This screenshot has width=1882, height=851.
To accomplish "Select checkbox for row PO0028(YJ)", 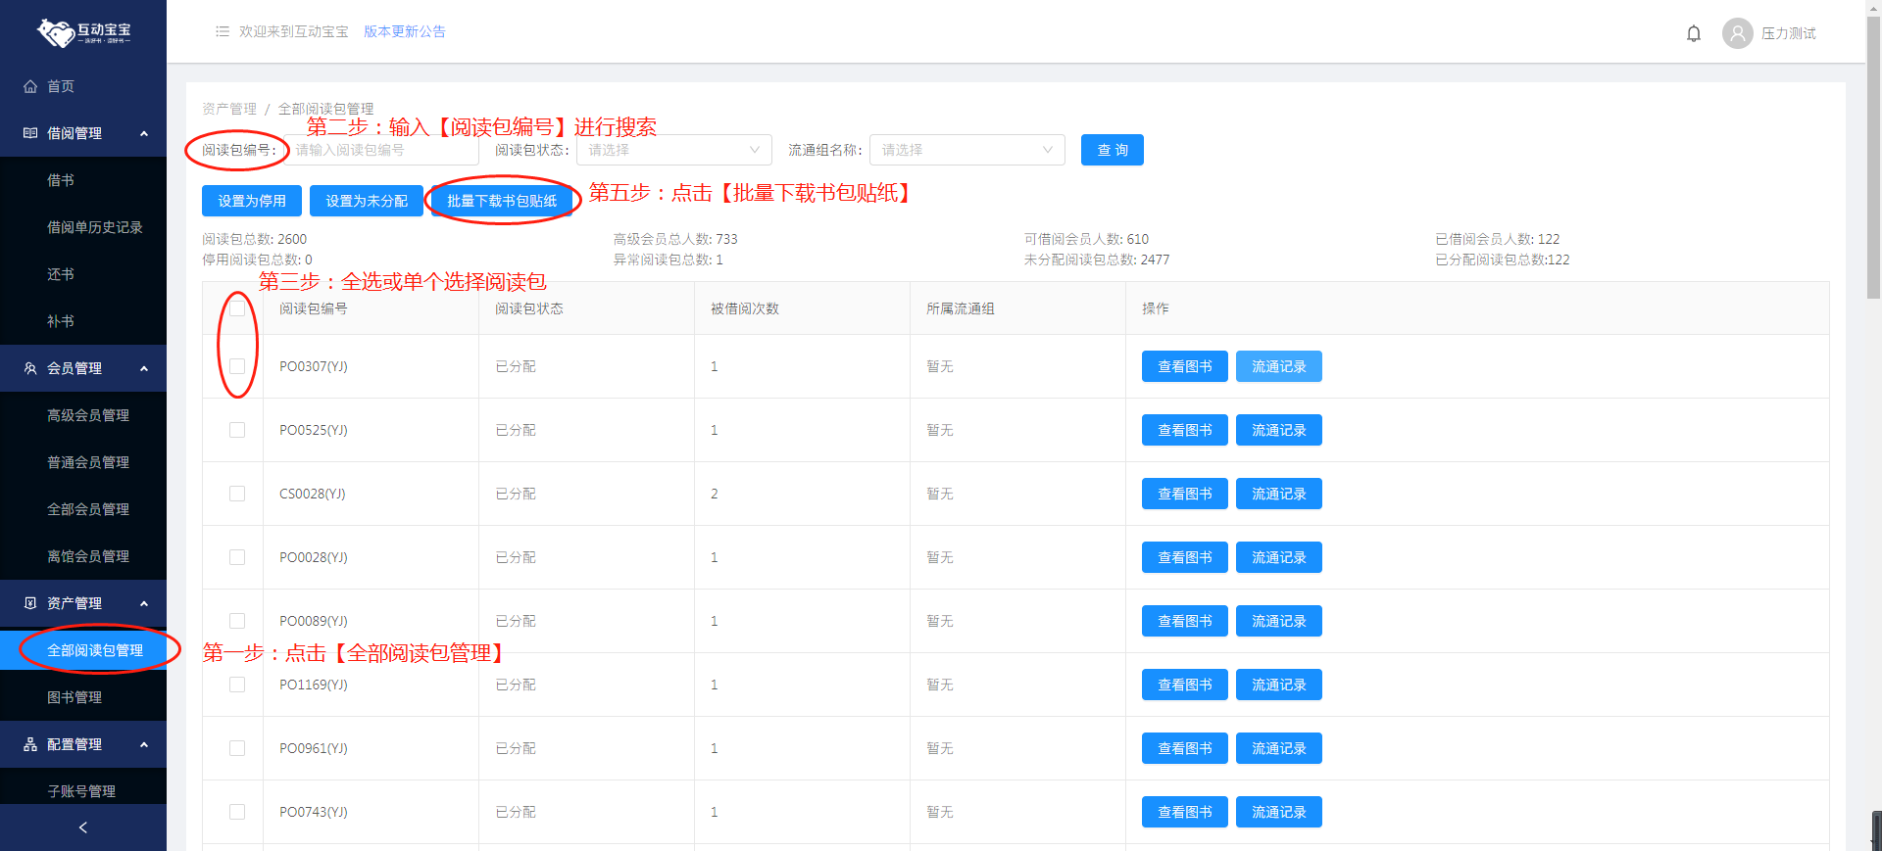I will (x=237, y=557).
